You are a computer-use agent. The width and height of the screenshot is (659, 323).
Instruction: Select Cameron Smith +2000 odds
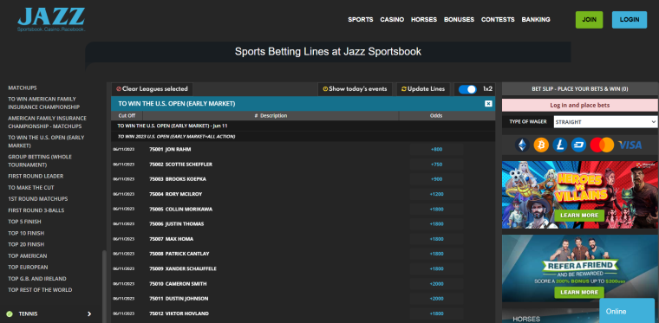tap(436, 284)
